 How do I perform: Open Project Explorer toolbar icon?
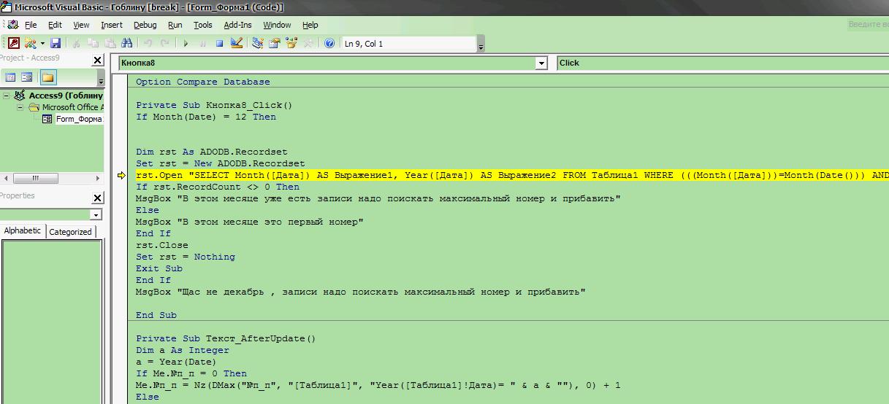[x=258, y=44]
